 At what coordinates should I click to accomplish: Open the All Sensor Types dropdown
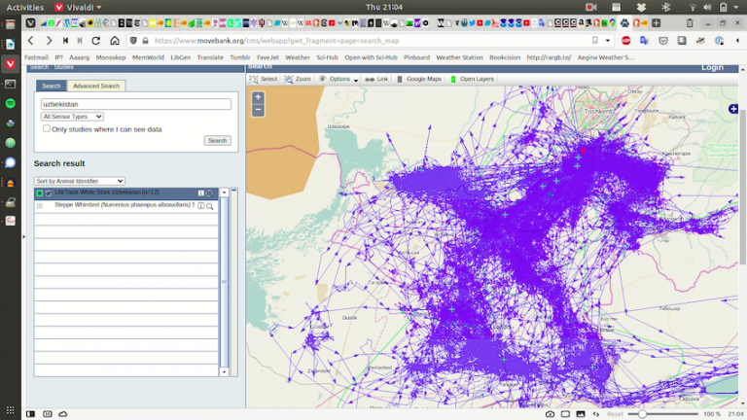(x=72, y=117)
